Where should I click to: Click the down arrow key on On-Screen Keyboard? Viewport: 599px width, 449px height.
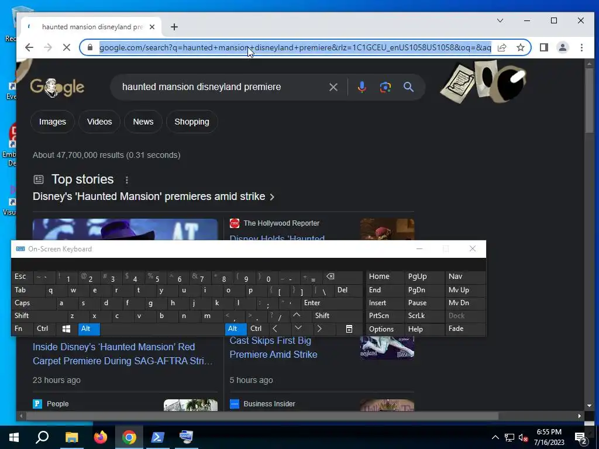pos(298,329)
